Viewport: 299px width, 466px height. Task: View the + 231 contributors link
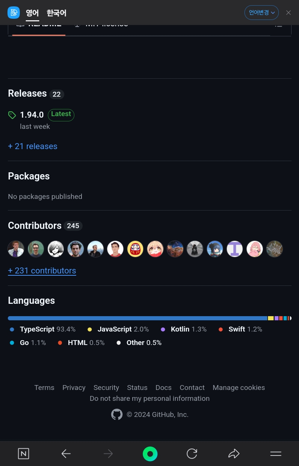tap(42, 270)
